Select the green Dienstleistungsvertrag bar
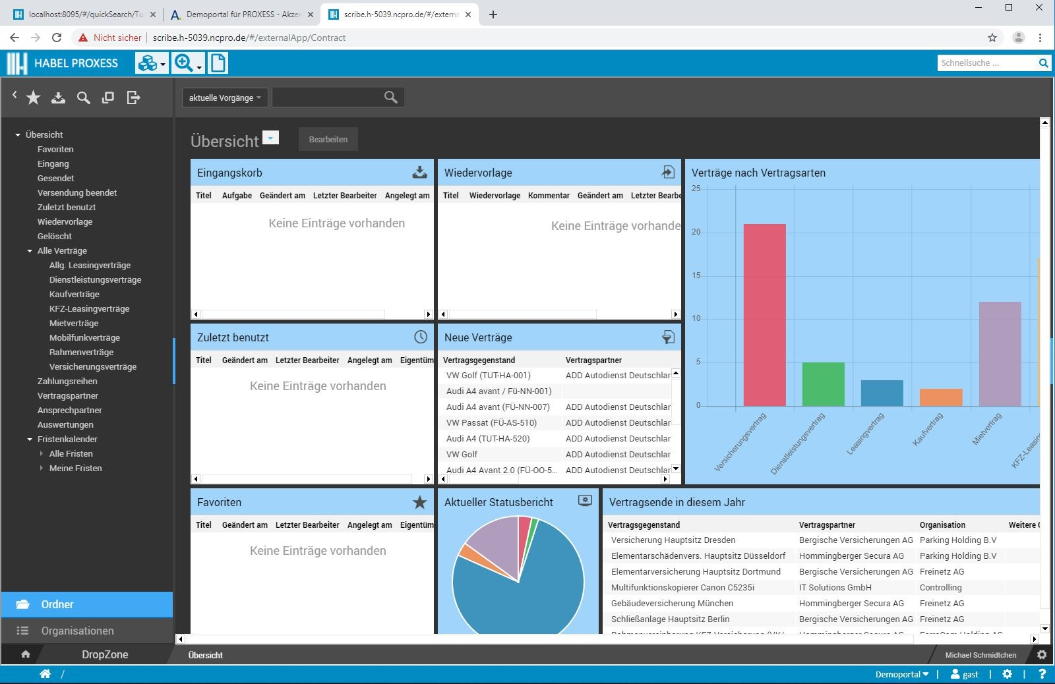The height and width of the screenshot is (684, 1055). tap(824, 384)
